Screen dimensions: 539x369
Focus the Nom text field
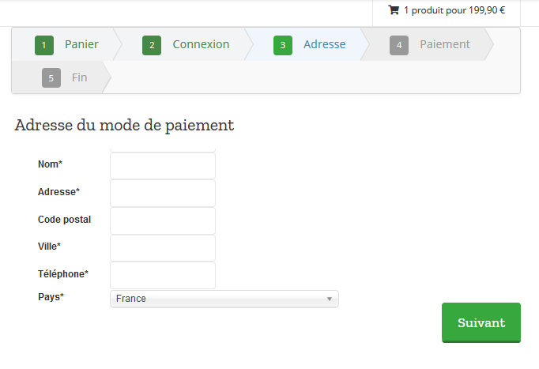(x=163, y=166)
